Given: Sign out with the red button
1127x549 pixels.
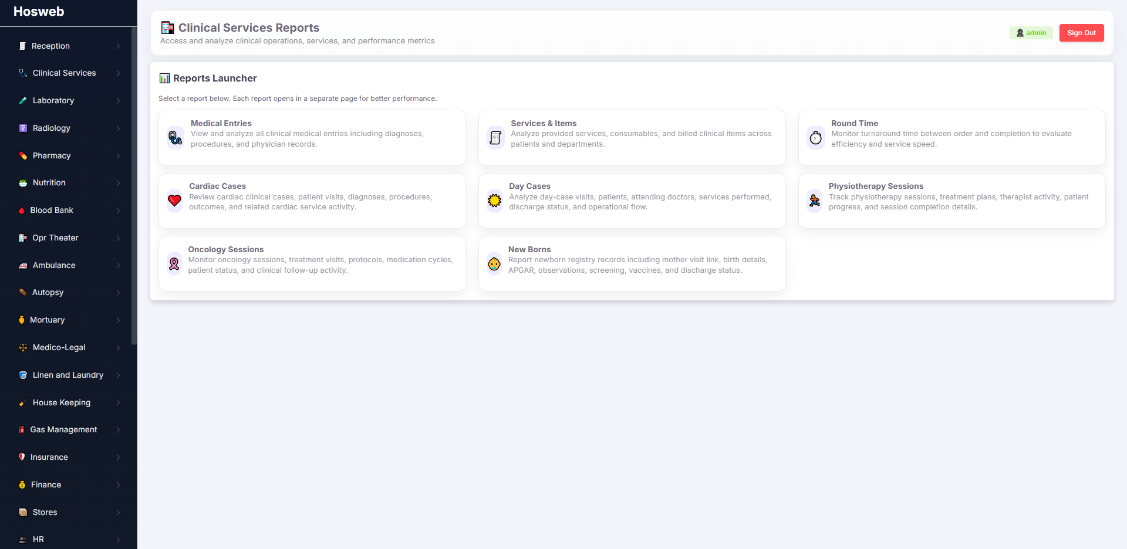Looking at the screenshot, I should (x=1081, y=33).
